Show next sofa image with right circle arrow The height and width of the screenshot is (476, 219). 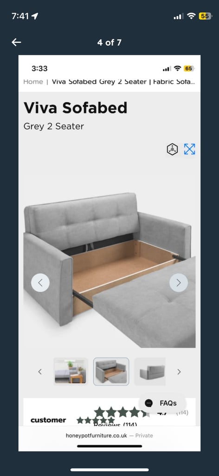pyautogui.click(x=179, y=283)
